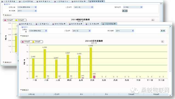Open 小区用量对比 tab in front window
Image resolution: width=175 pixels, height=99 pixels.
point(42,24)
